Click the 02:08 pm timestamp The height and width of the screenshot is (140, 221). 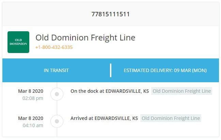pyautogui.click(x=33, y=98)
